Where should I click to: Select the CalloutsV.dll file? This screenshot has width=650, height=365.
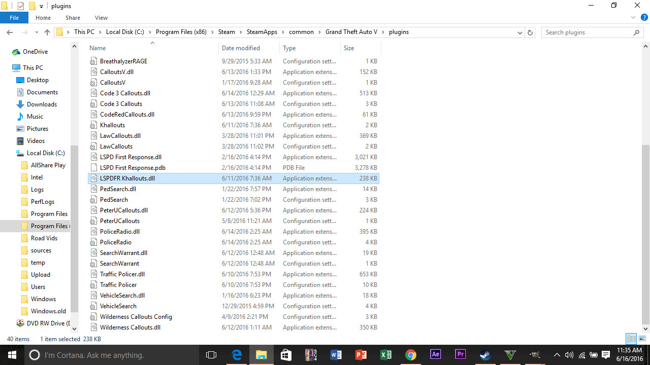pyautogui.click(x=117, y=72)
